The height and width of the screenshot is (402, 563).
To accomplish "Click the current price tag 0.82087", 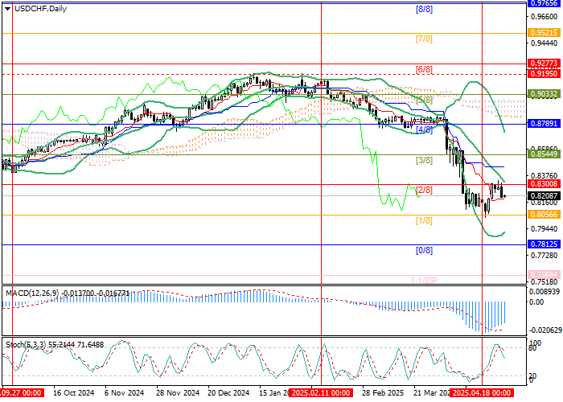I will click(x=542, y=195).
